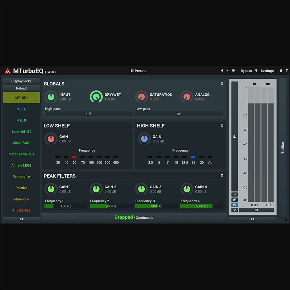Select the Air high shelf frequency
This screenshot has width=290, height=290.
pyautogui.click(x=210, y=160)
